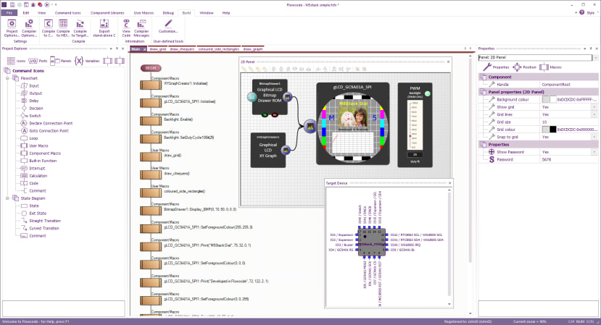This screenshot has width=601, height=325.
Task: Click the Properties wrench icon in the Properties panel
Action: [x=487, y=67]
